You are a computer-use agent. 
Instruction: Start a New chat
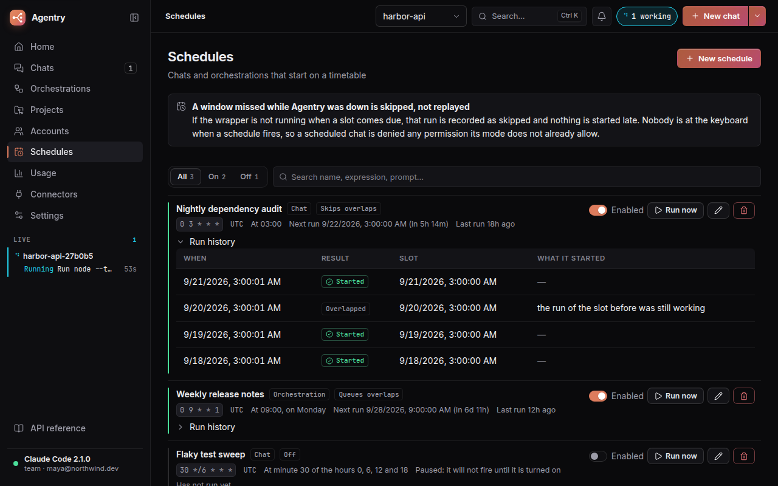pos(715,16)
